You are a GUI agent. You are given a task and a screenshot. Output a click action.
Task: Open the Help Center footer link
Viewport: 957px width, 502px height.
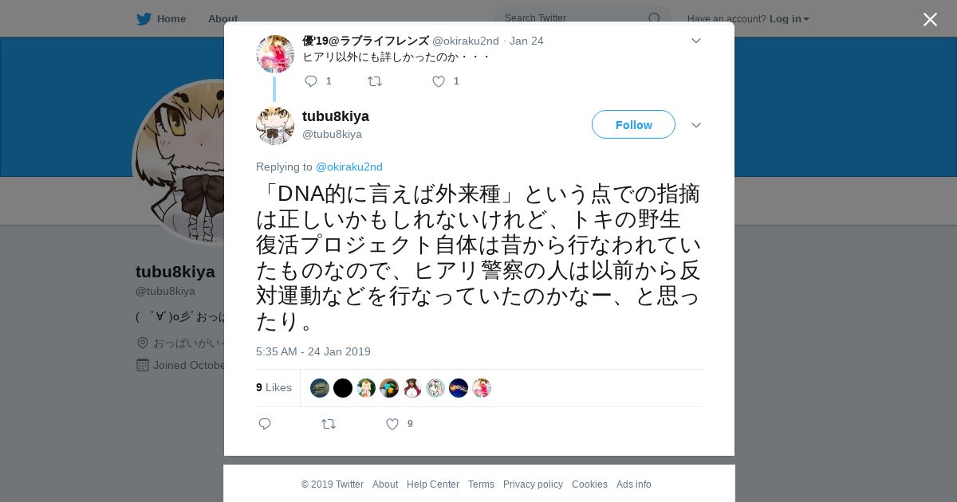[433, 484]
